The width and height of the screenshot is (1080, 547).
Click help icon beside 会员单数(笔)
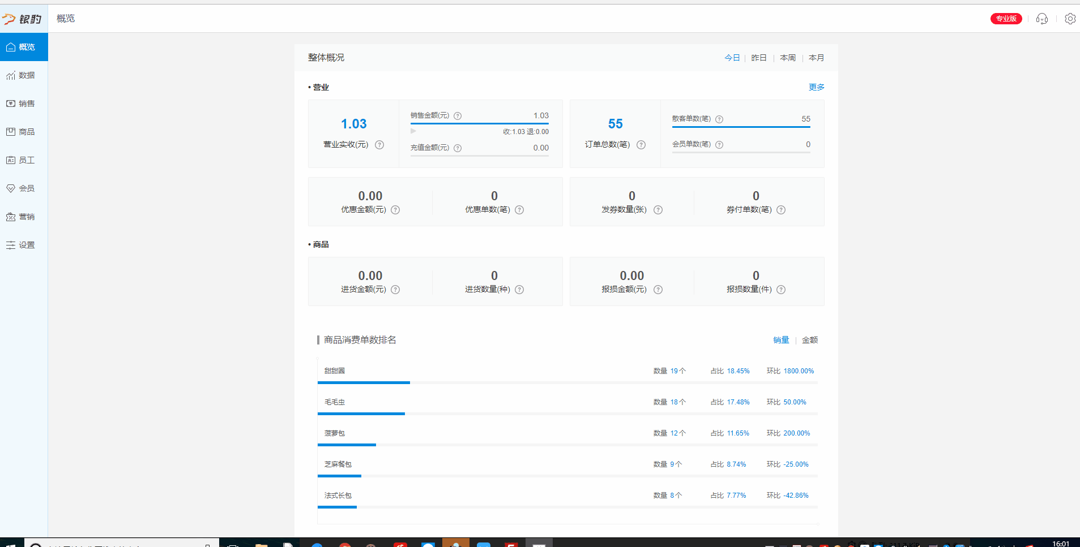click(x=719, y=145)
